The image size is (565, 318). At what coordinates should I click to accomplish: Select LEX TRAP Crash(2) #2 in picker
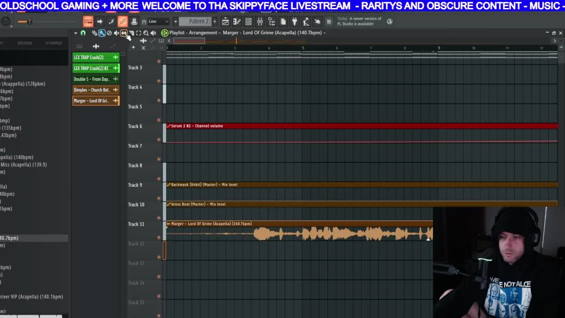click(x=96, y=68)
